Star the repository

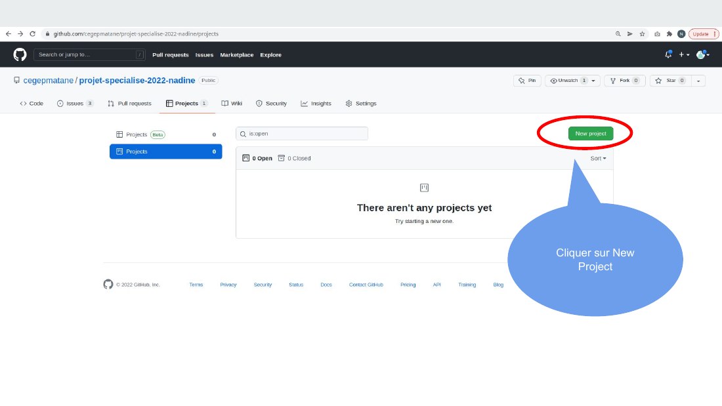click(x=670, y=81)
